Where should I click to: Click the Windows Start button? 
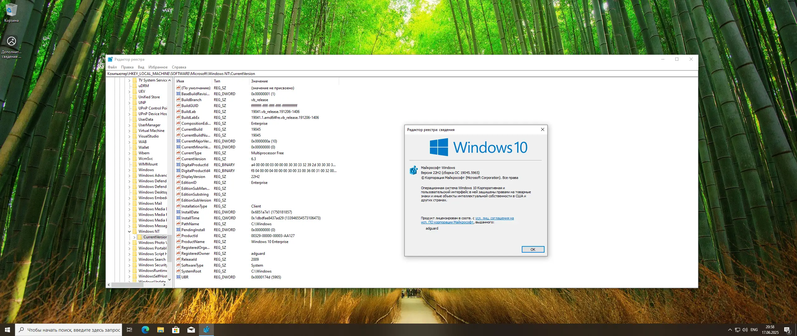coord(7,330)
